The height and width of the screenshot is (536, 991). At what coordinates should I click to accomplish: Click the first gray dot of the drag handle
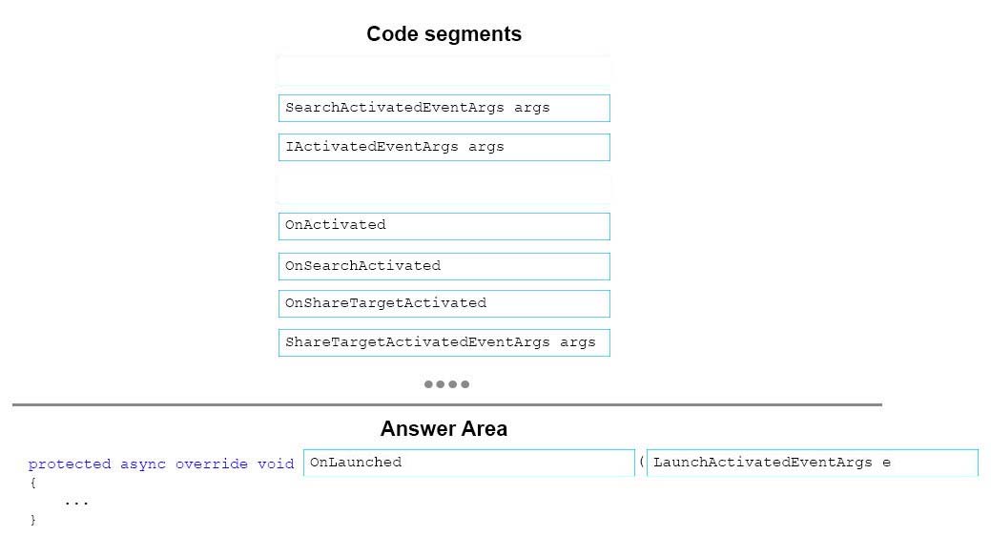pos(428,384)
